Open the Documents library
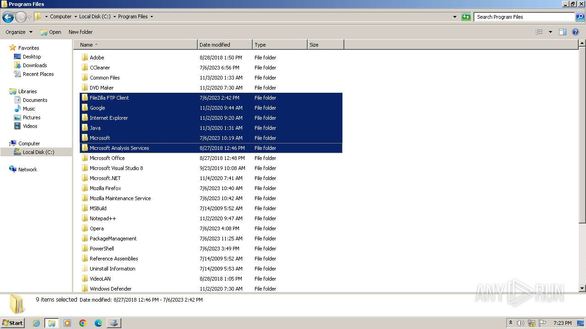Screen dimensions: 586x329 (35, 100)
